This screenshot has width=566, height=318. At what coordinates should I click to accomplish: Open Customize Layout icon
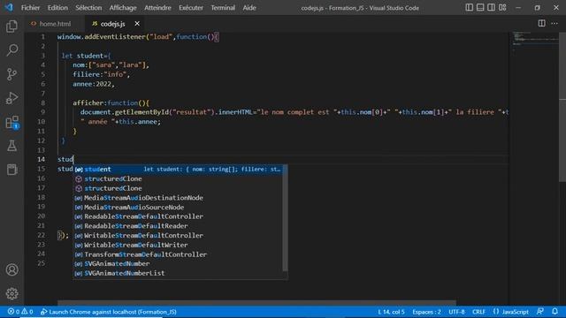502,8
